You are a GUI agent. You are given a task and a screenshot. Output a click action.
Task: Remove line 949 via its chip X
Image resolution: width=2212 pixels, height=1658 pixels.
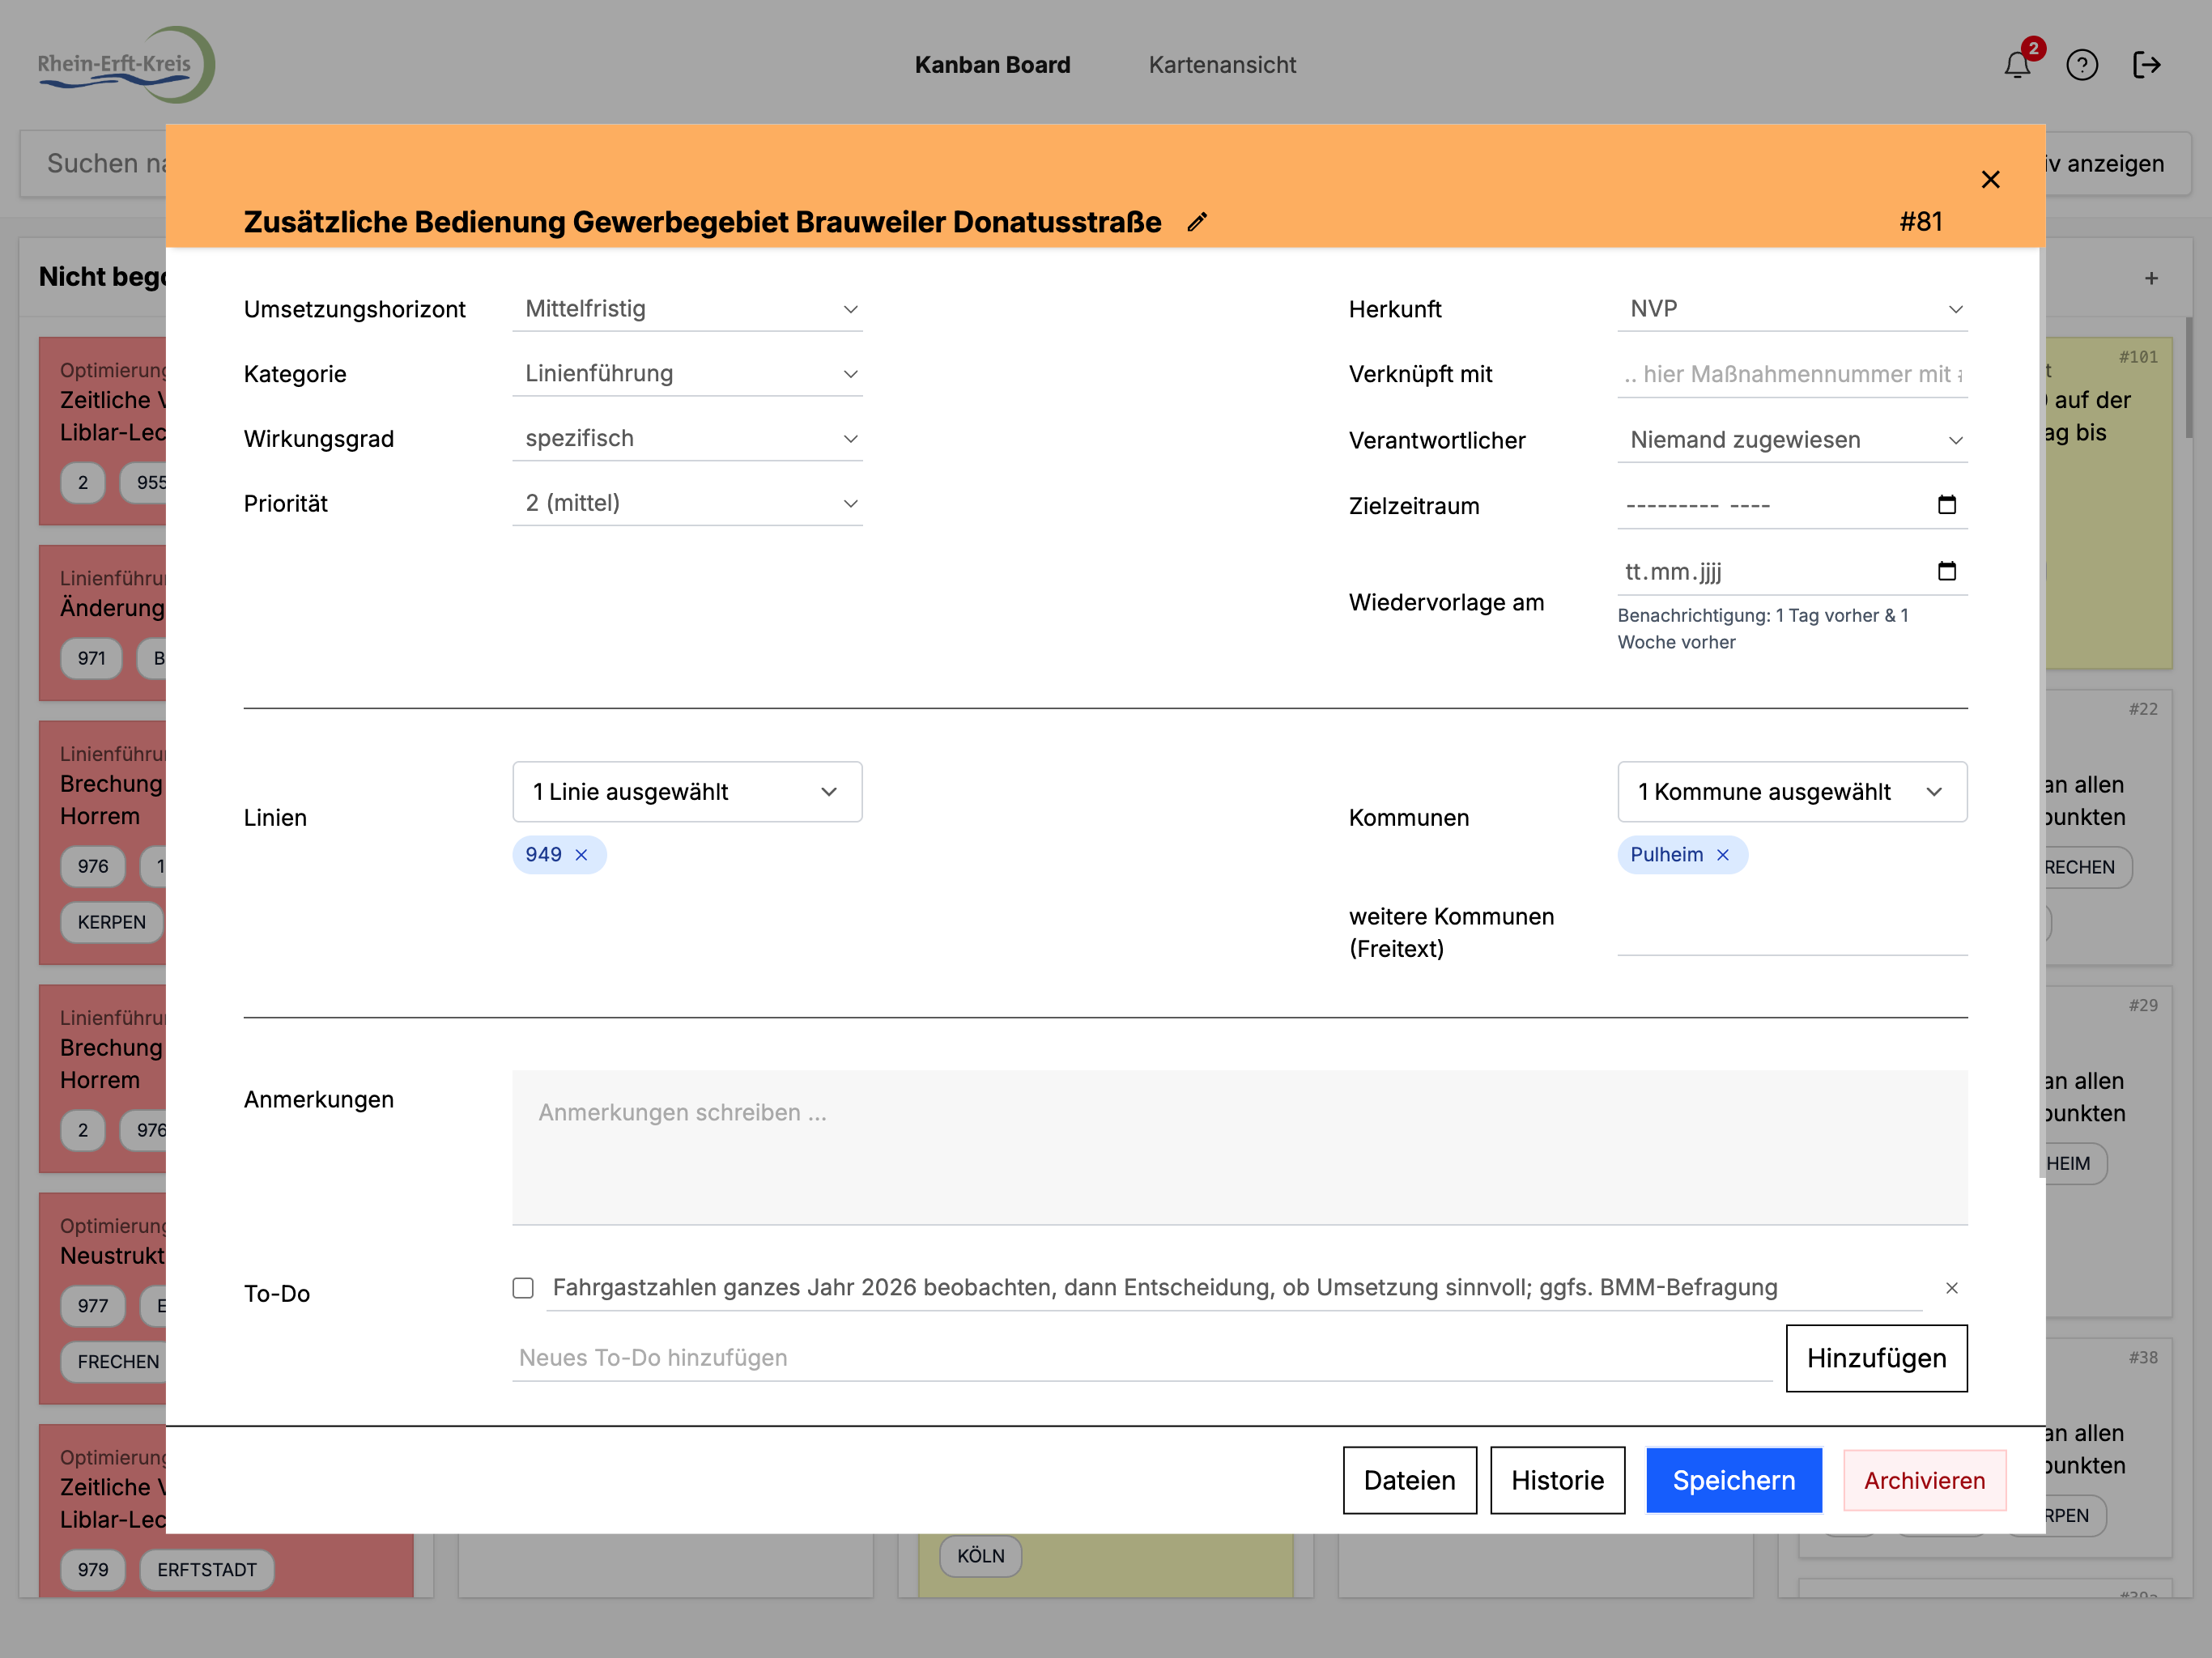581,855
